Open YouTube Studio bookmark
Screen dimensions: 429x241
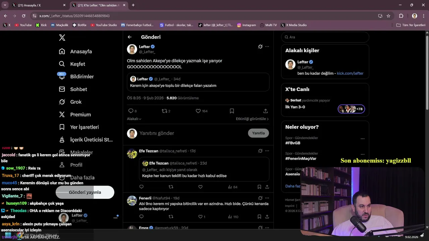[x=104, y=25]
